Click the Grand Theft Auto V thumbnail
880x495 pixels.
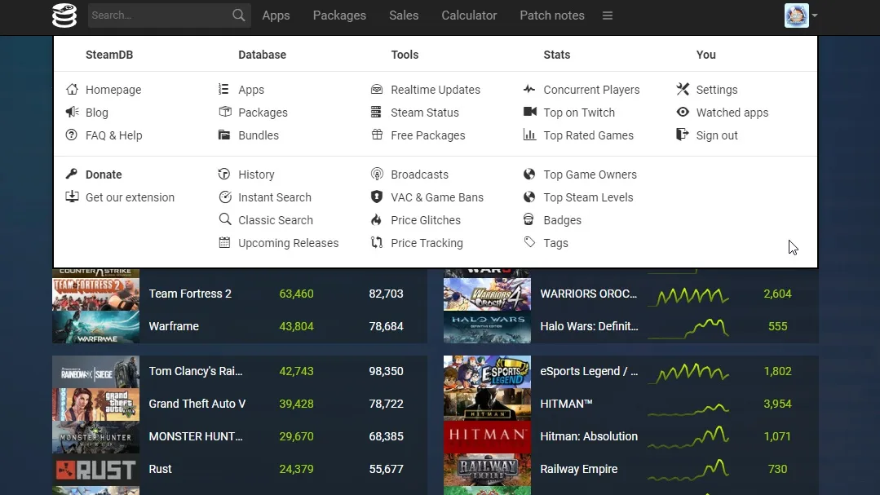point(95,404)
